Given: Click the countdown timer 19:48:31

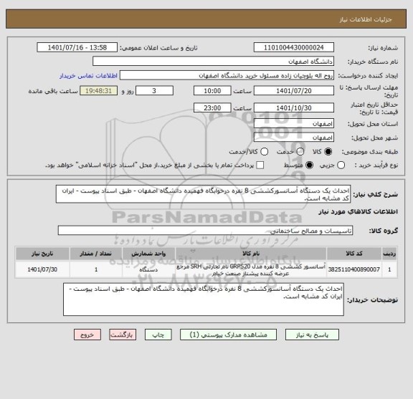Looking at the screenshot, I should [98, 91].
